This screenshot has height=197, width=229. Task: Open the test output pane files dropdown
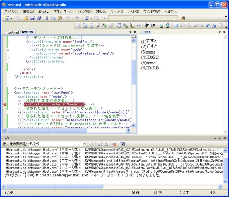click(220, 32)
